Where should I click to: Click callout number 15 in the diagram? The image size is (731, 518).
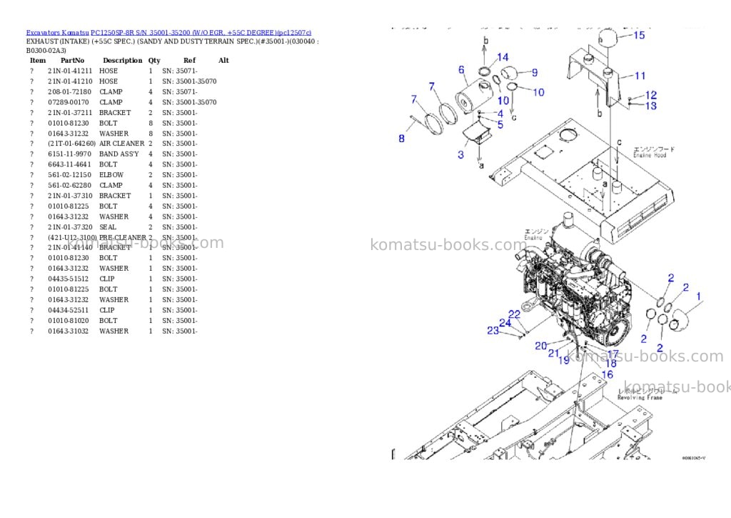pyautogui.click(x=639, y=35)
